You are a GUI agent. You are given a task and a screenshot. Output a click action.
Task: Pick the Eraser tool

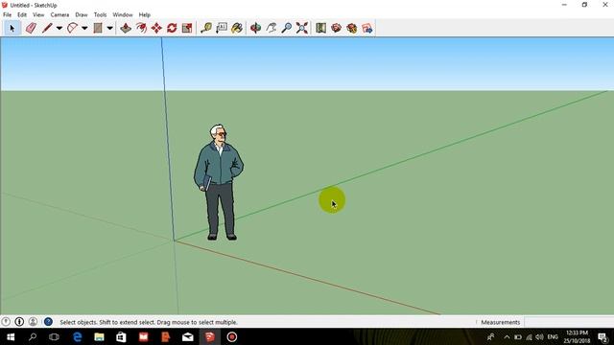(31, 28)
